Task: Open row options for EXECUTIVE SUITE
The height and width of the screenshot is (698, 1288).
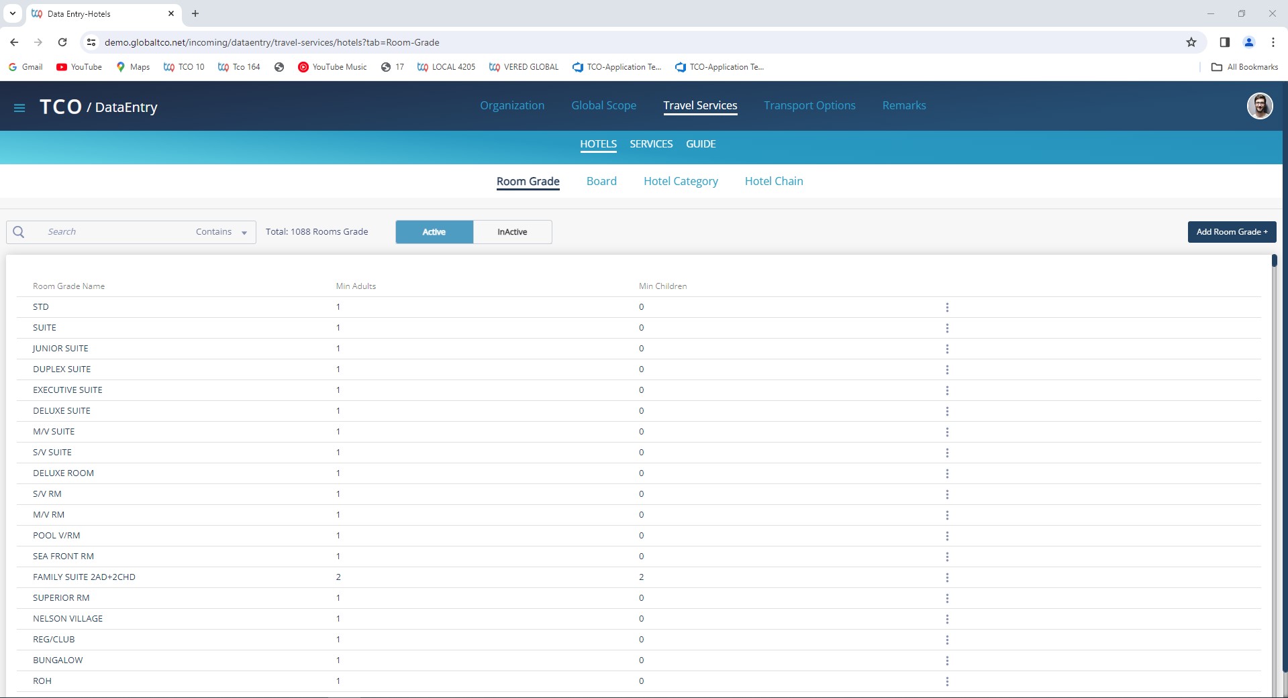Action: (947, 390)
